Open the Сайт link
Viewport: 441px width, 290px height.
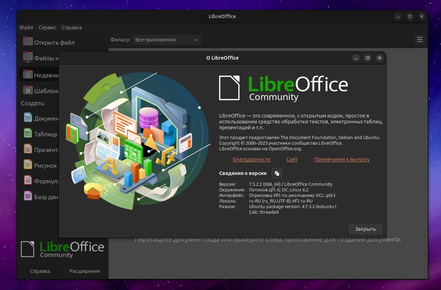(292, 159)
